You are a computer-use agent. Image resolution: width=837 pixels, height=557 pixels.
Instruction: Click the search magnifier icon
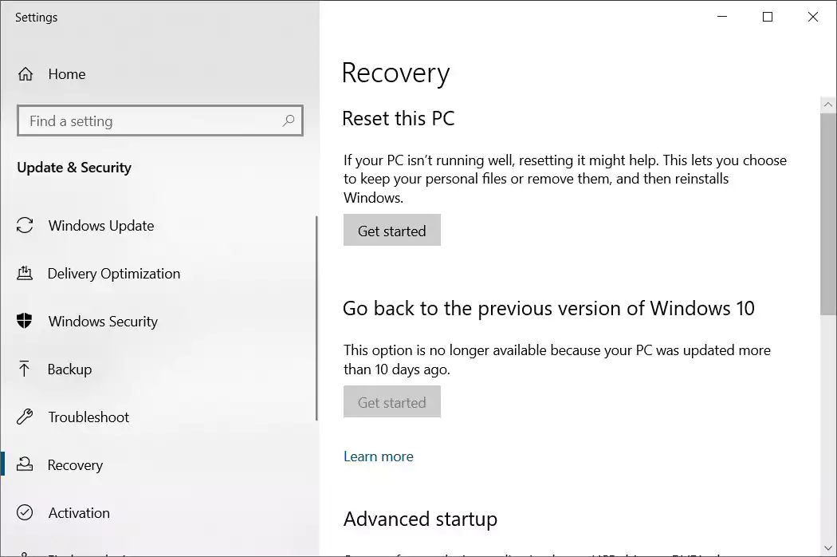pyautogui.click(x=289, y=120)
